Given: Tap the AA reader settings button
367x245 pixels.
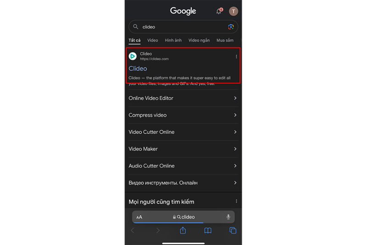Looking at the screenshot, I should coord(139,217).
